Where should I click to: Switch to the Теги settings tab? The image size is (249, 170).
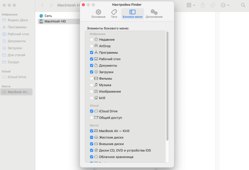(x=114, y=14)
